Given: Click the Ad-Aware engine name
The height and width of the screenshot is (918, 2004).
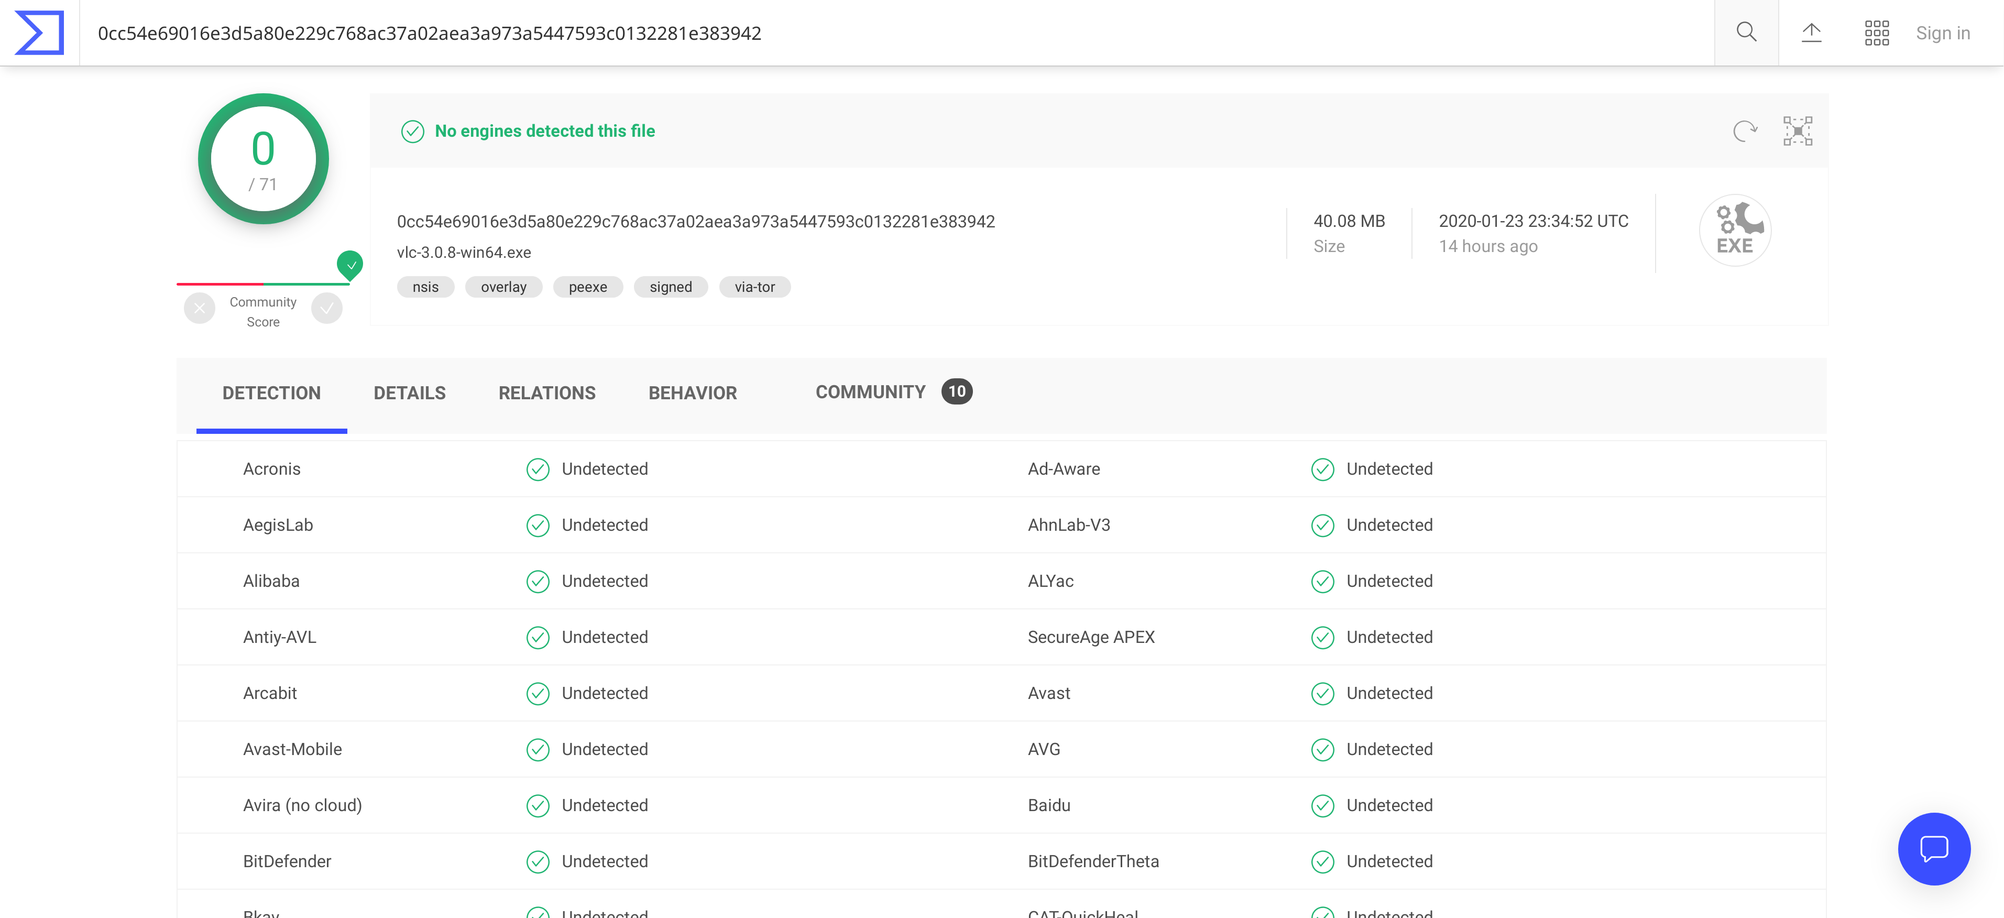Looking at the screenshot, I should tap(1064, 469).
